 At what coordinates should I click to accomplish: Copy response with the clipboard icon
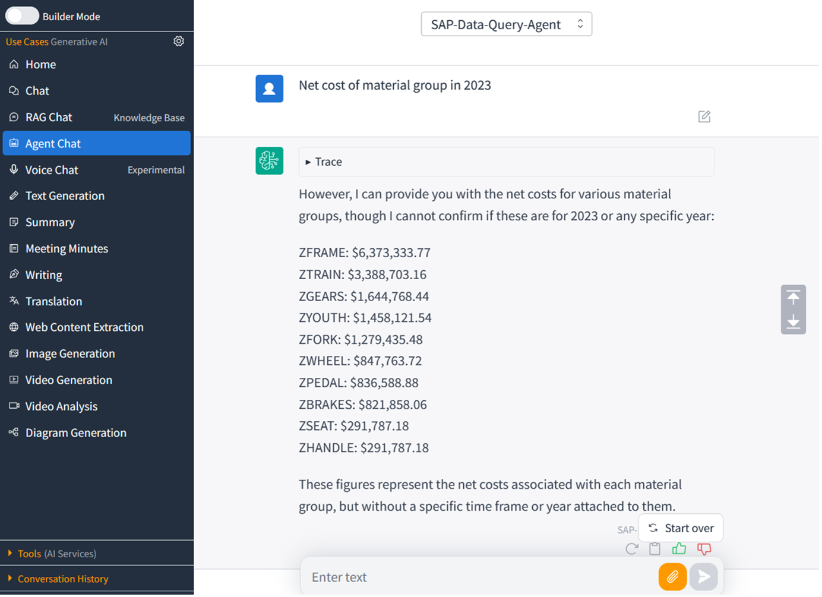coord(655,549)
